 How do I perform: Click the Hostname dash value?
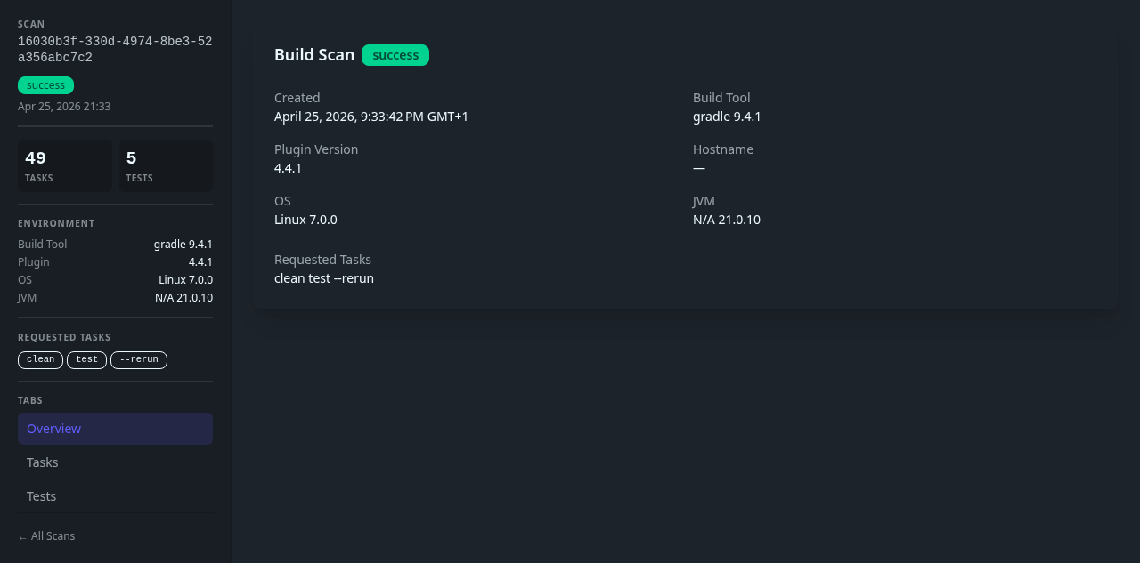(x=698, y=167)
